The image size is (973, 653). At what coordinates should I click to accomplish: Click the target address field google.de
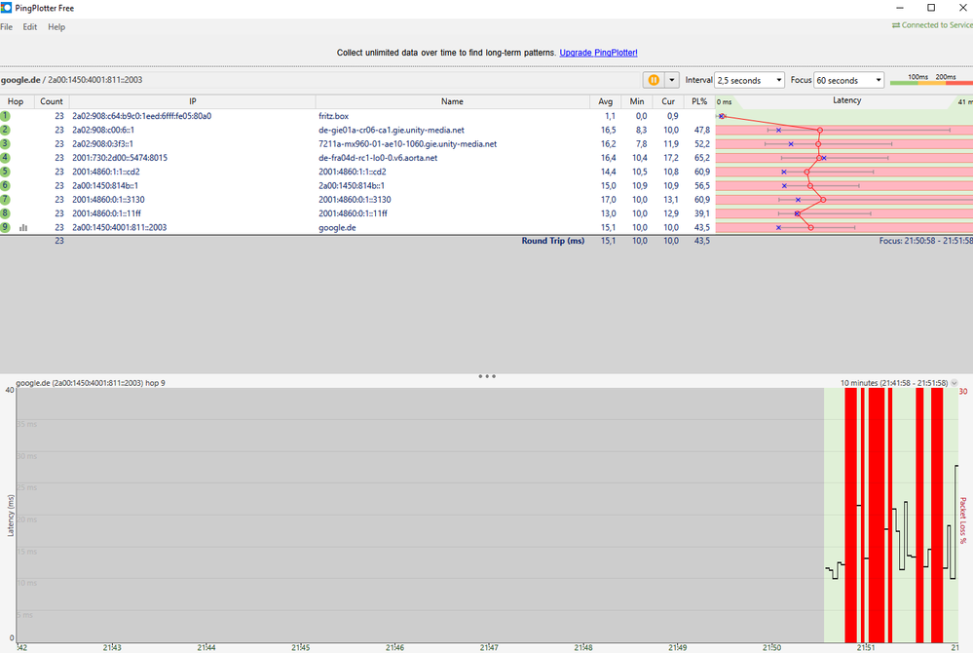point(319,80)
